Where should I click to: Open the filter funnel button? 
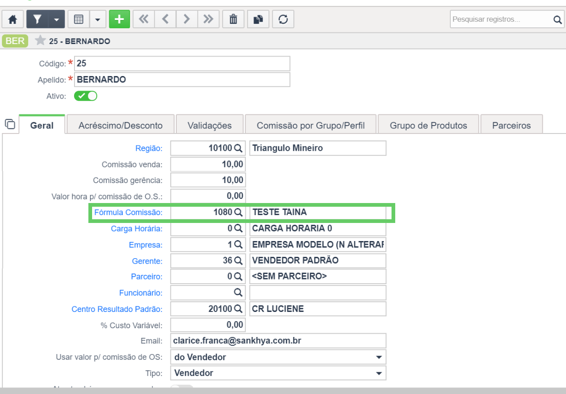click(x=37, y=19)
